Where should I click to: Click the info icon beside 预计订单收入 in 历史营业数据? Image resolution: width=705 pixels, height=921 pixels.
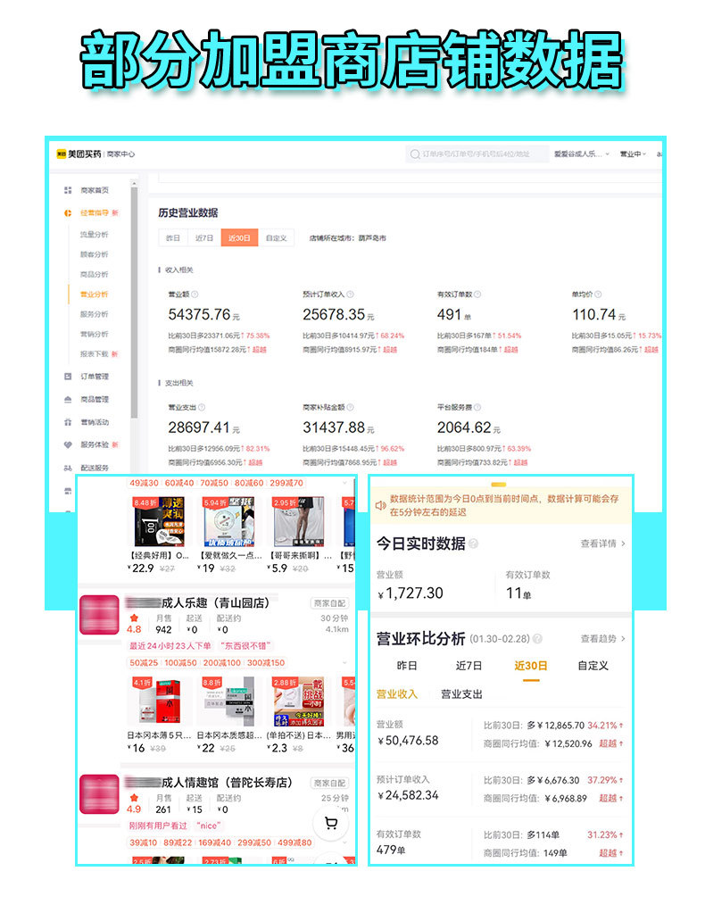[x=350, y=295]
